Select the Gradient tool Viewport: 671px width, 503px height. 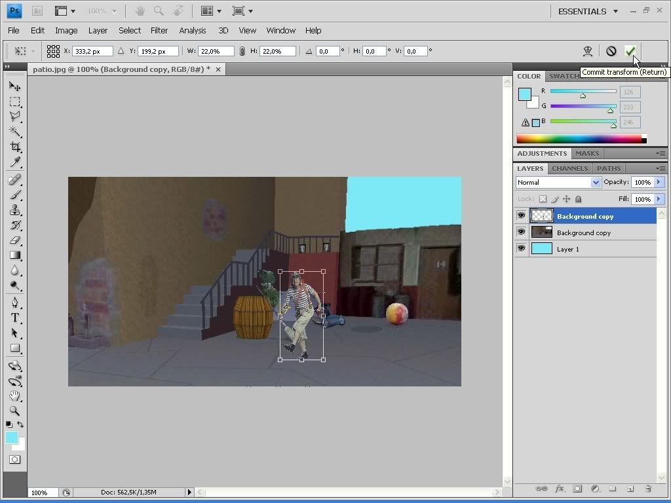[14, 255]
